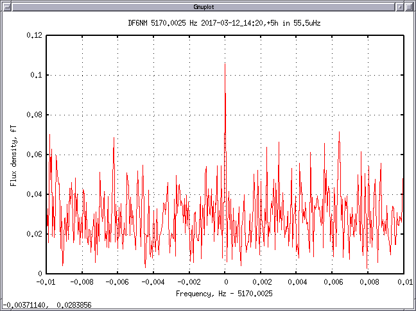416x311 pixels.
Task: Click the 'Flux density, fT' y-axis label
Action: point(13,155)
